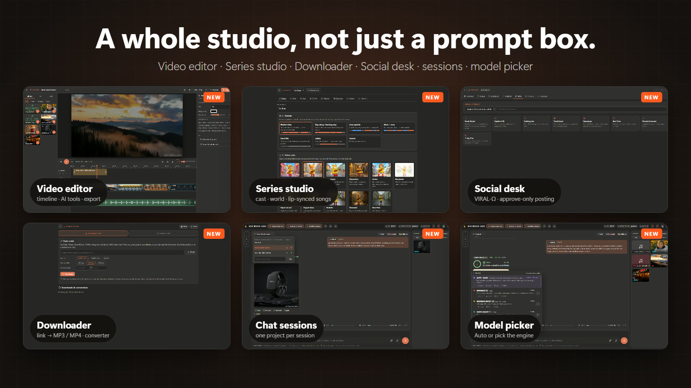This screenshot has height=388, width=691.
Task: Click the red pencil icon in Chat sessions top bar
Action: click(x=433, y=226)
